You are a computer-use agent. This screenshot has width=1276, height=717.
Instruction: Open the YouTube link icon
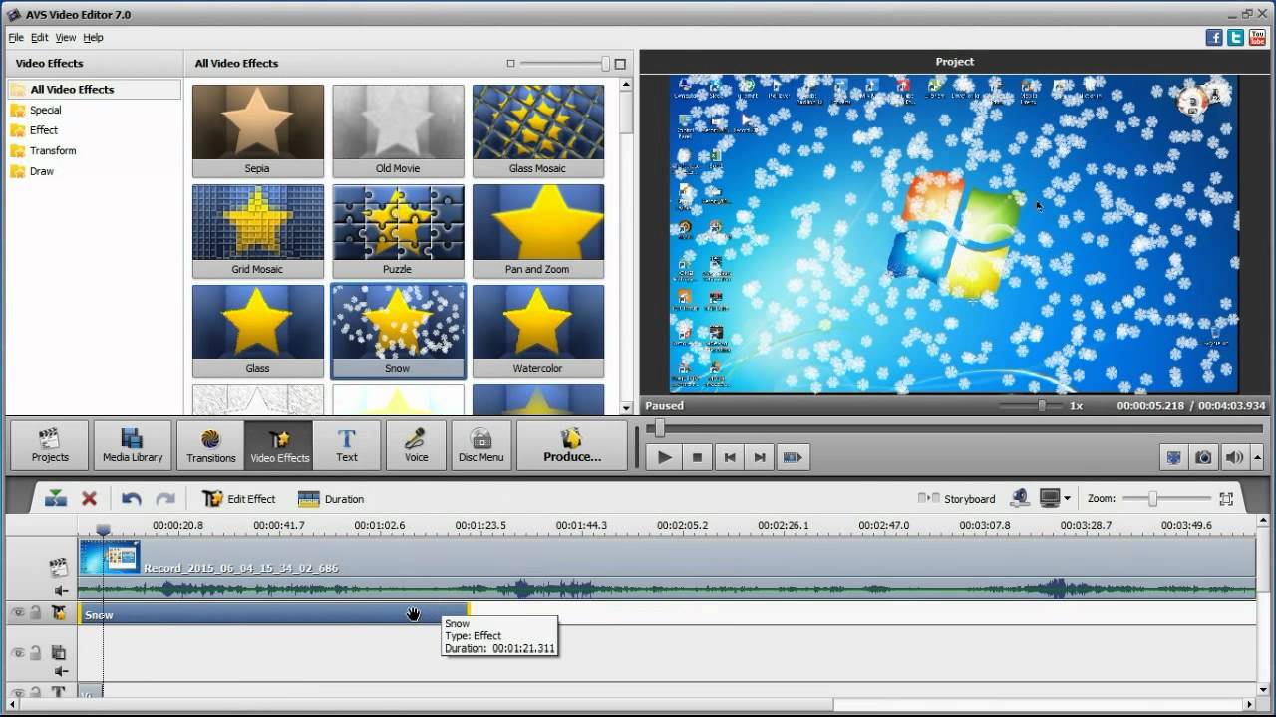pyautogui.click(x=1257, y=37)
